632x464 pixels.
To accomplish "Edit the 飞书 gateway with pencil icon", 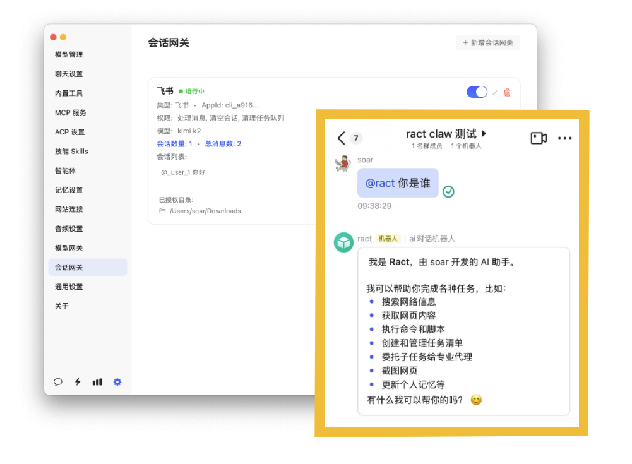I will pyautogui.click(x=495, y=93).
